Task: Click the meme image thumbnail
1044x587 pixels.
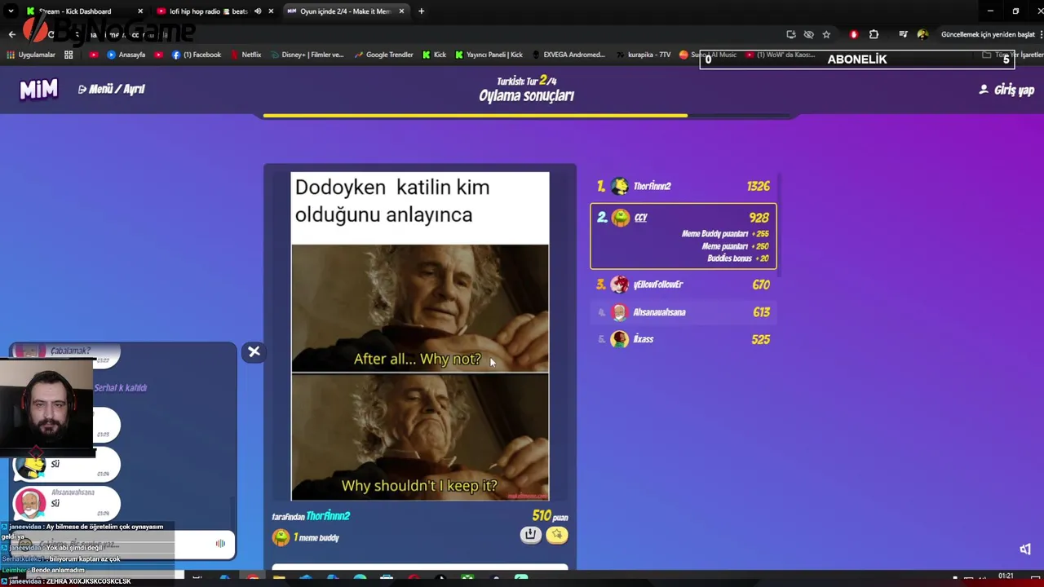Action: coord(420,336)
